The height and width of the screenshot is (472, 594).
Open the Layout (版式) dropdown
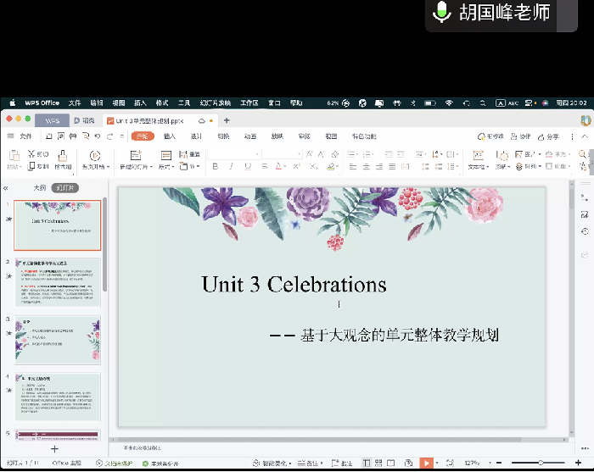coord(166,167)
